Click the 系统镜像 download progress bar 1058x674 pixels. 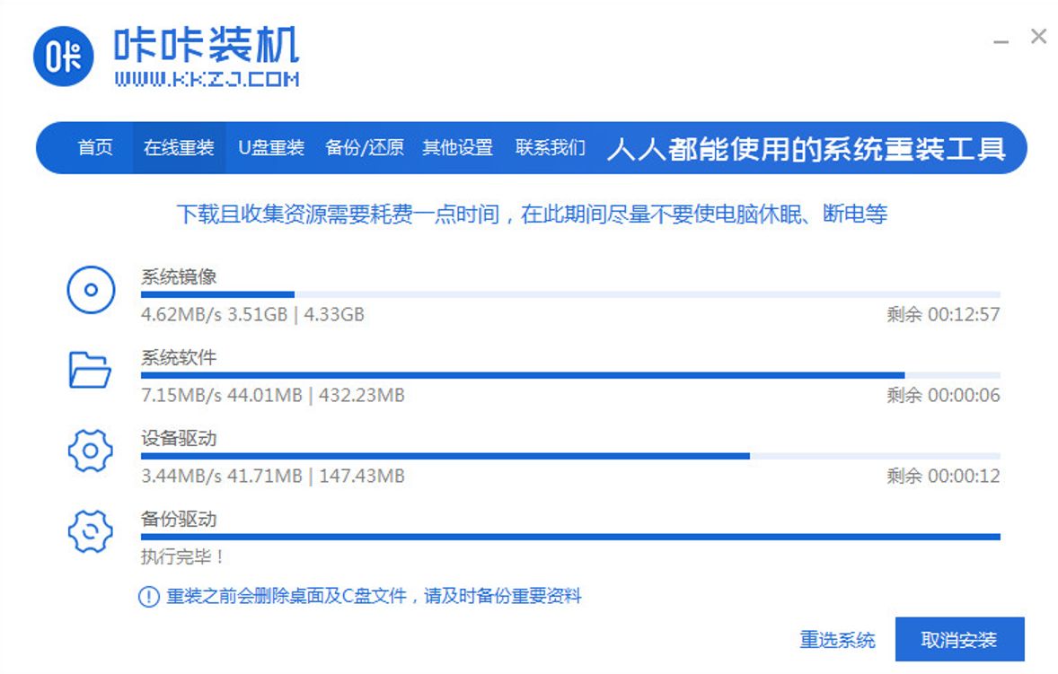coord(570,294)
